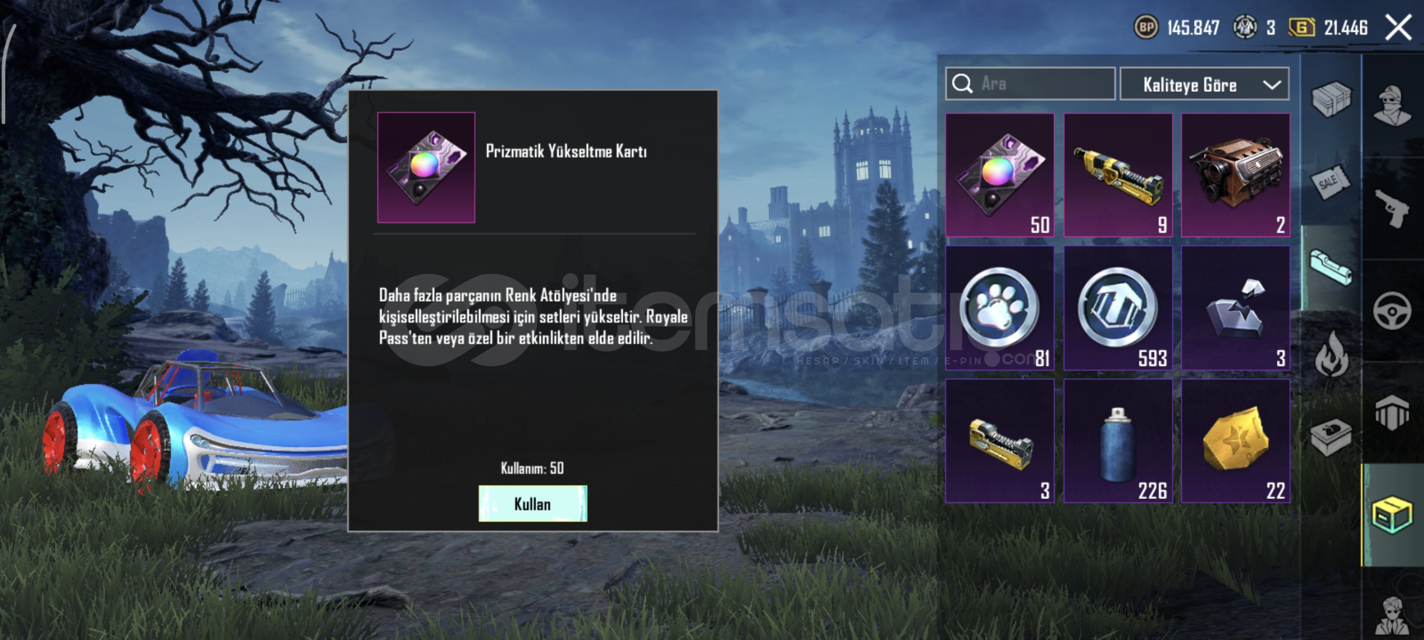Click the Kullan button

[x=533, y=504]
